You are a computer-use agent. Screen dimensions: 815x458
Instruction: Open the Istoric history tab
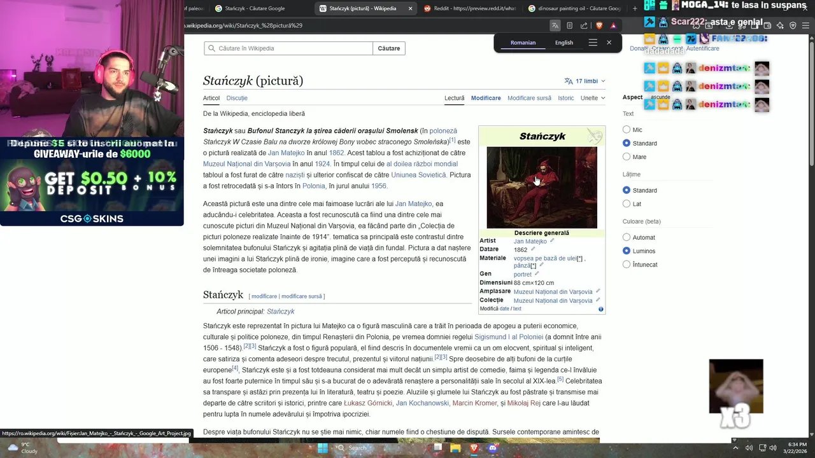(x=565, y=98)
